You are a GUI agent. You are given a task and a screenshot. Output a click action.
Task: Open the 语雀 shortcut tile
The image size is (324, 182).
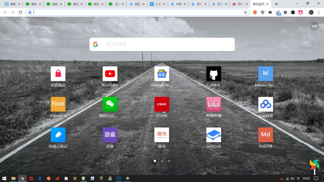coord(110,135)
